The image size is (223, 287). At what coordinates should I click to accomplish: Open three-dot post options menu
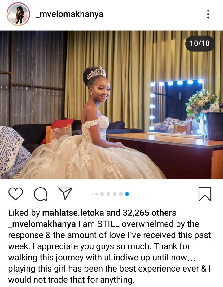pyautogui.click(x=208, y=14)
